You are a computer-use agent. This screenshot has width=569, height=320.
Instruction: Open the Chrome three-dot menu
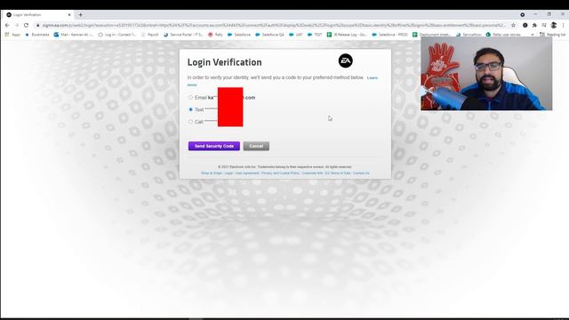(x=563, y=25)
